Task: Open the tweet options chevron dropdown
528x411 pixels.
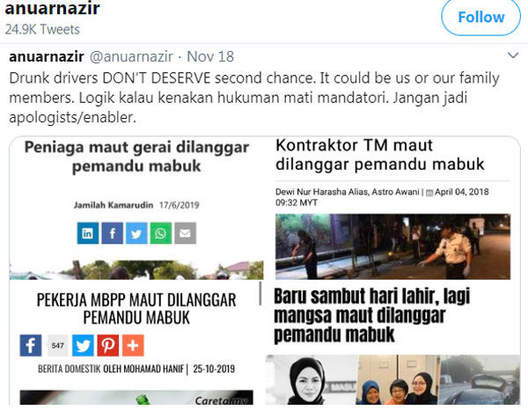Action: pos(513,55)
